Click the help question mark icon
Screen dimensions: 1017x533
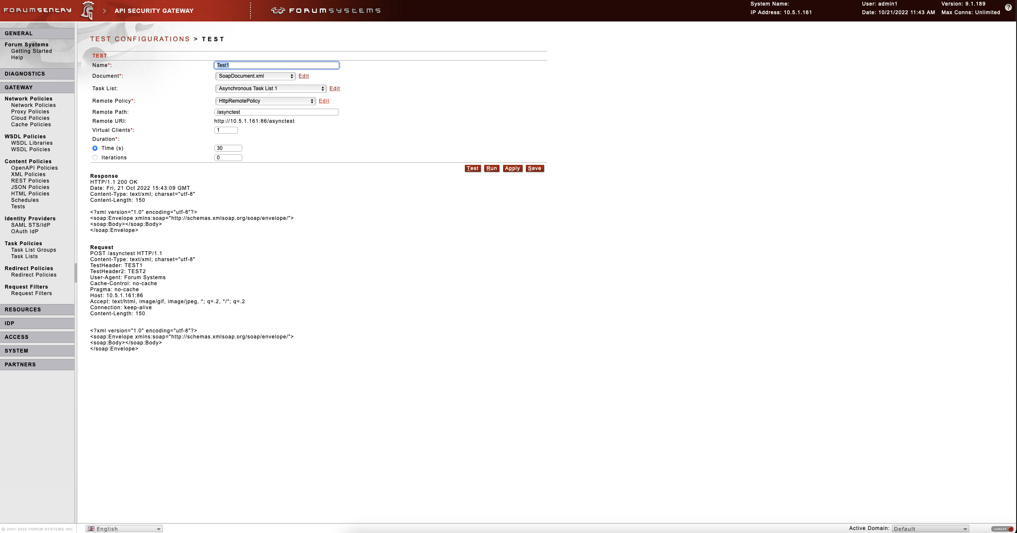(x=1008, y=7)
